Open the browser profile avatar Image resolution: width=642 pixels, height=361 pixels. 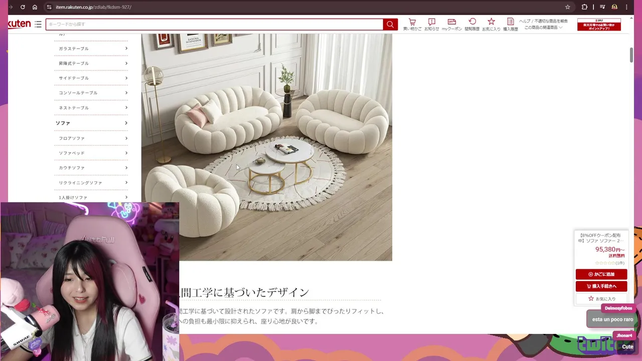(x=614, y=7)
